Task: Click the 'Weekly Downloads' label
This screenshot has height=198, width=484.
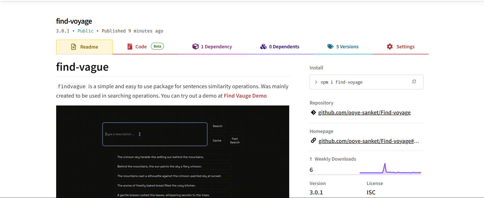Action: 335,159
